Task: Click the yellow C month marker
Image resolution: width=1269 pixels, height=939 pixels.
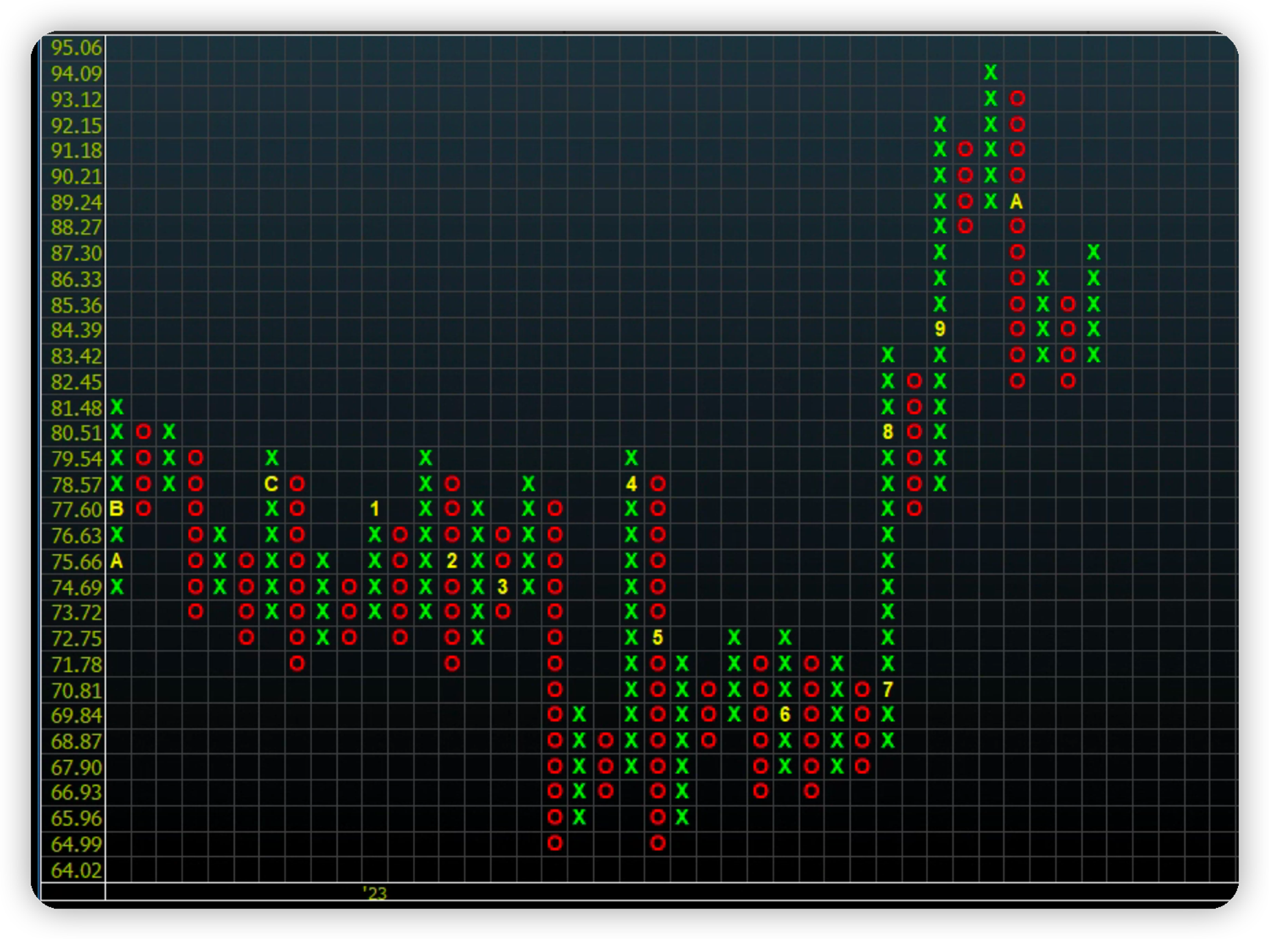Action: pyautogui.click(x=271, y=483)
